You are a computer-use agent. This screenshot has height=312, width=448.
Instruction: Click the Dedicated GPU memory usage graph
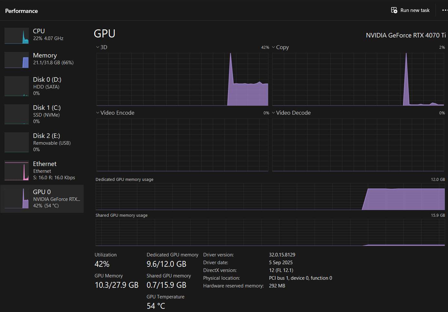(270, 197)
